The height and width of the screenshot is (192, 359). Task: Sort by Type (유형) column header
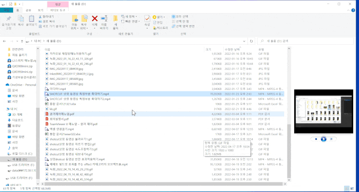pos(261,49)
